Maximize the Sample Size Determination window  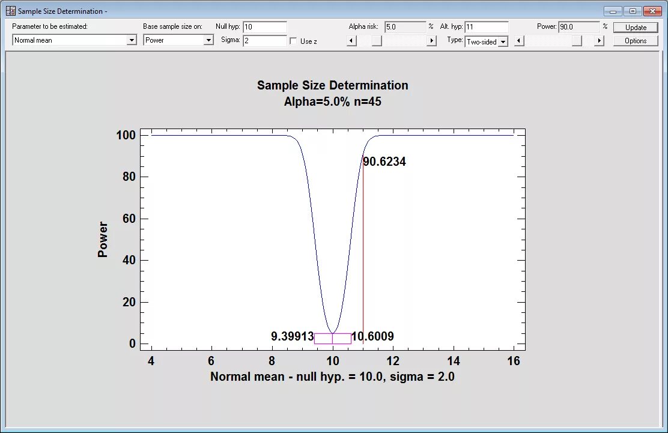(x=633, y=11)
